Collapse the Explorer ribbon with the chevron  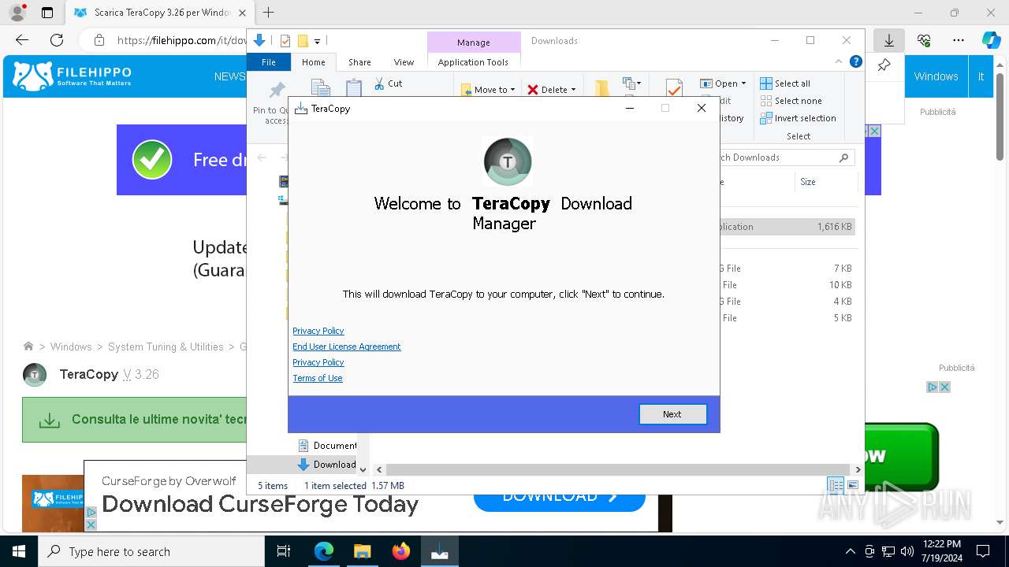click(x=839, y=61)
